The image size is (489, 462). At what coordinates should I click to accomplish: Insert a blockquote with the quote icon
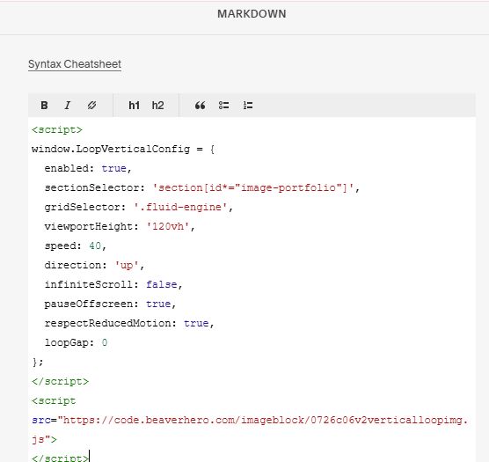[x=200, y=106]
